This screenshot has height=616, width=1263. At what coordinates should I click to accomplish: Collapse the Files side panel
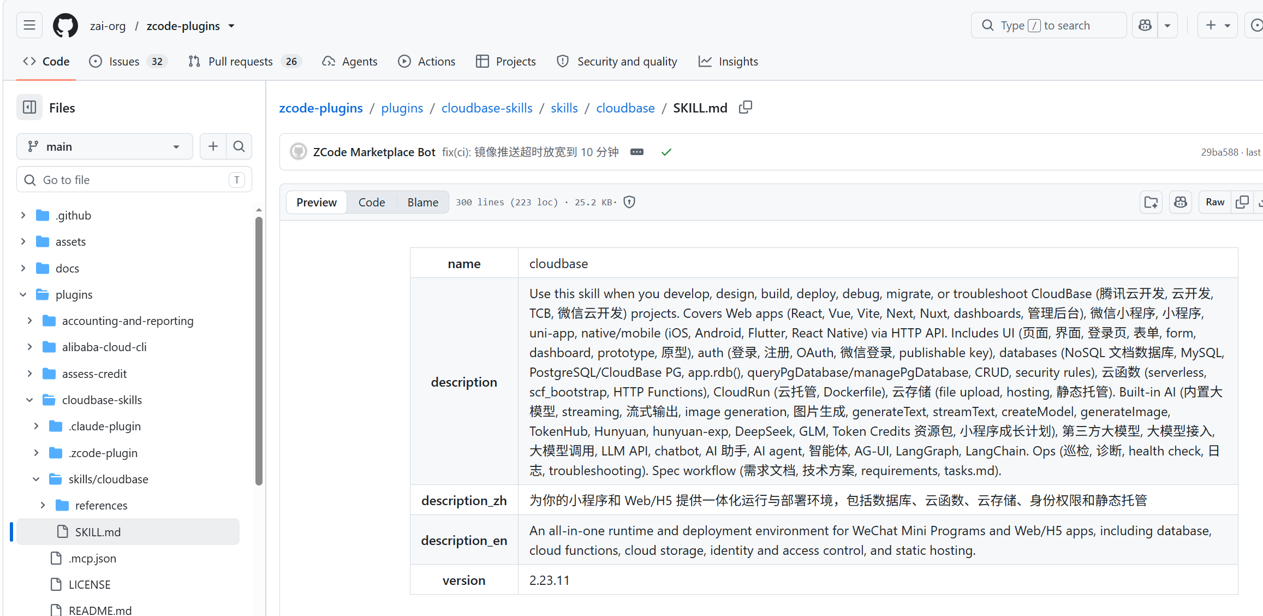[29, 108]
